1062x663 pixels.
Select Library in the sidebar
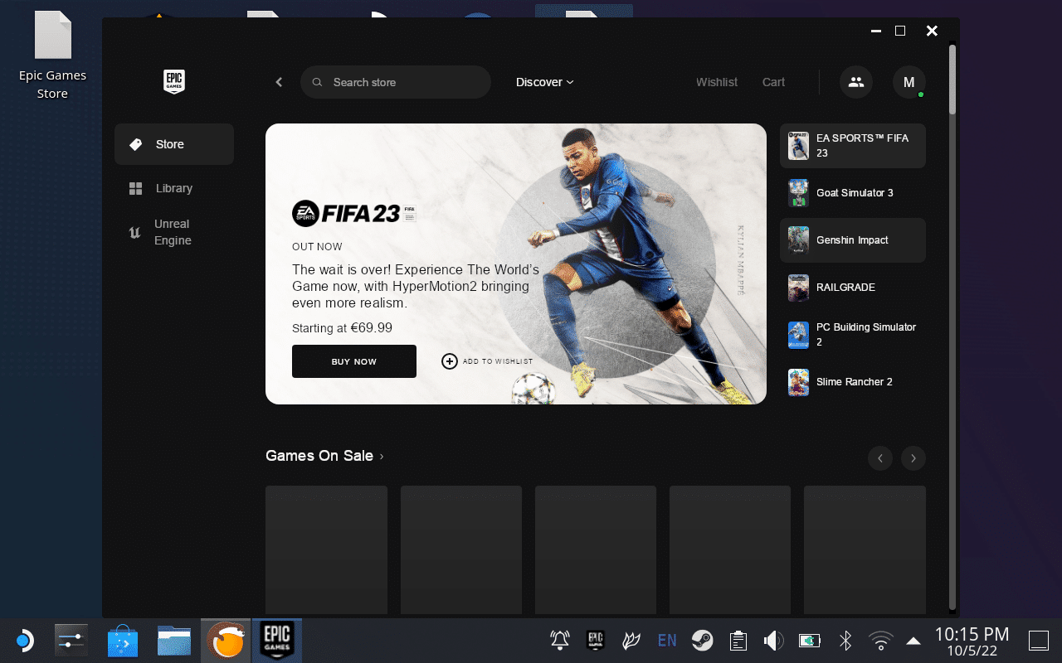point(174,188)
